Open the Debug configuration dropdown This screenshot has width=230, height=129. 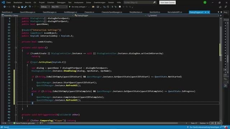[x=45, y=7]
